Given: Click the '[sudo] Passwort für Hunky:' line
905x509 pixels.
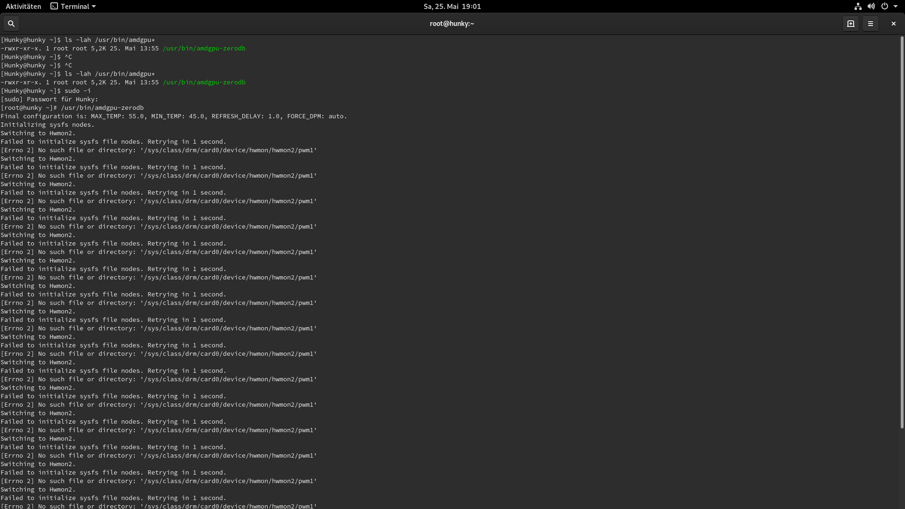Looking at the screenshot, I should pyautogui.click(x=49, y=99).
